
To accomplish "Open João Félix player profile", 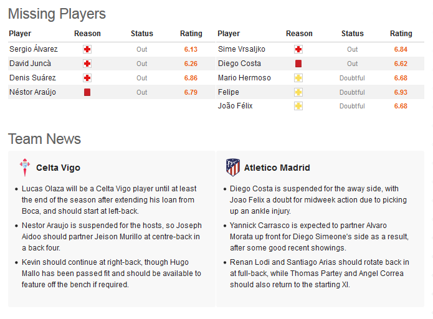I will (x=236, y=106).
